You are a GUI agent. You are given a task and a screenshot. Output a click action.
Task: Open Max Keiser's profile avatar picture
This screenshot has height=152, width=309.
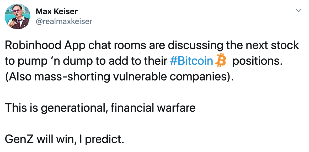(17, 17)
